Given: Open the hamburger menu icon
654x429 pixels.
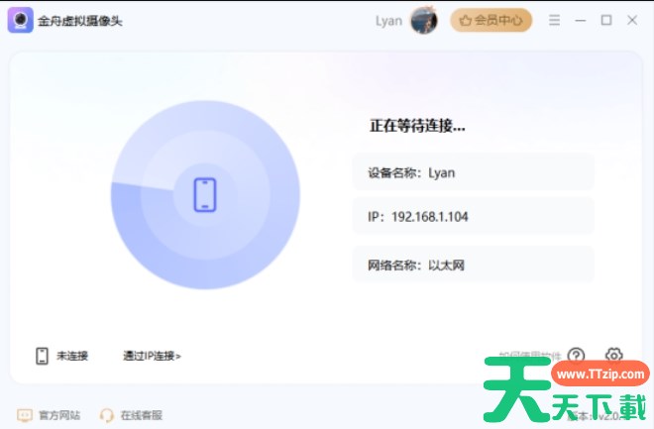Looking at the screenshot, I should 554,20.
